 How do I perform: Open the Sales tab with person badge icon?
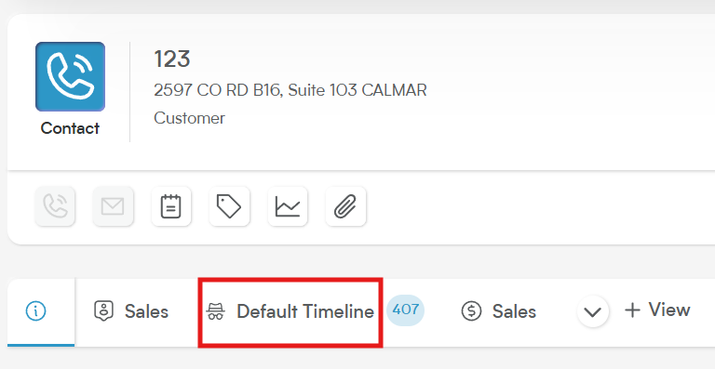[x=131, y=312]
